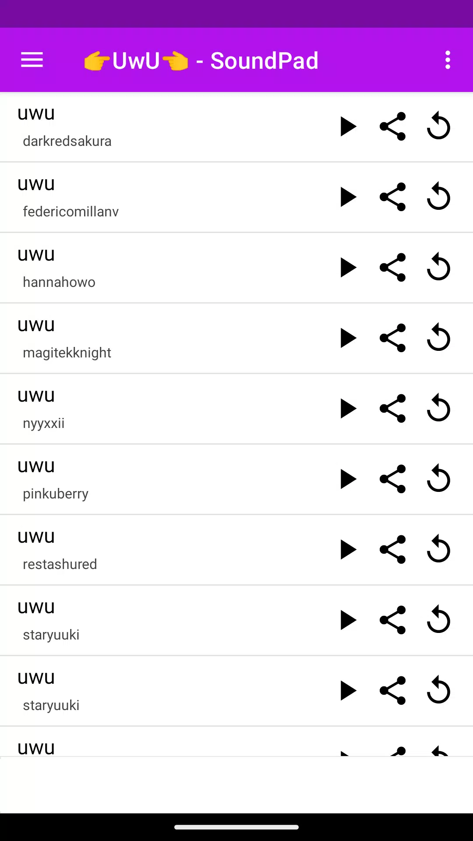Play the nyyxxii uwu sound
Image resolution: width=473 pixels, height=841 pixels.
pyautogui.click(x=348, y=409)
